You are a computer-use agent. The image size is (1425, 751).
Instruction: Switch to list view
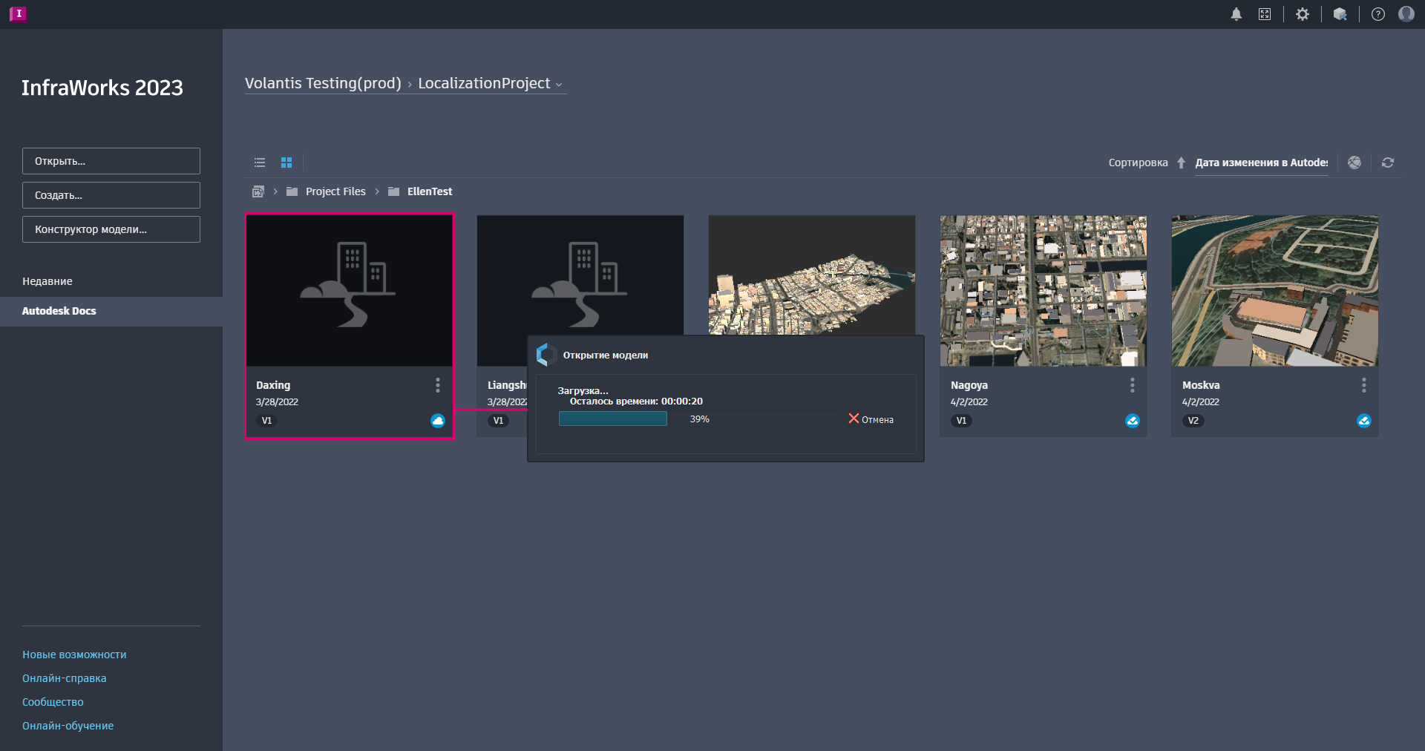(x=260, y=163)
